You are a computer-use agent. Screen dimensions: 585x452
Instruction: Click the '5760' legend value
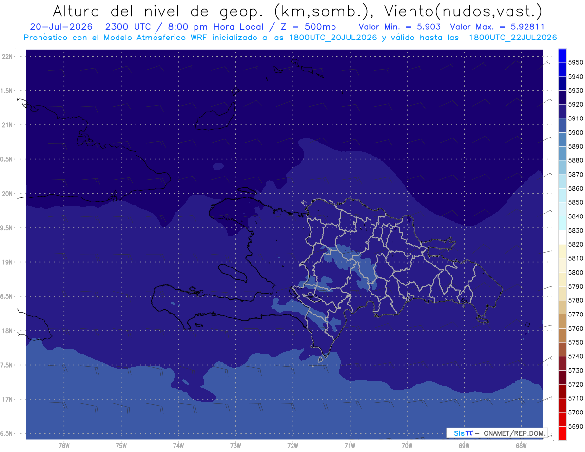click(576, 329)
